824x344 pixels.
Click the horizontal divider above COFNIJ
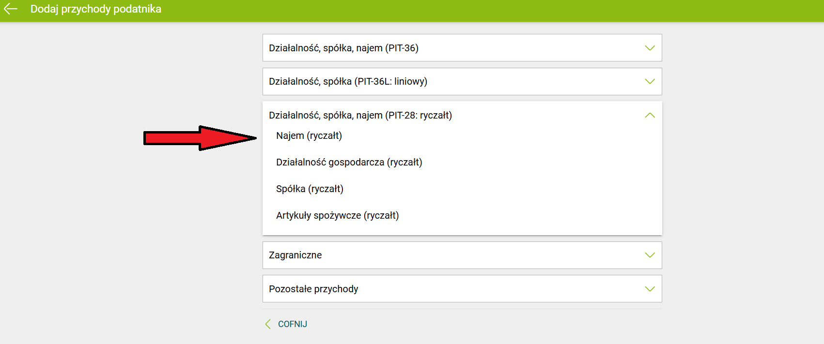(462, 309)
